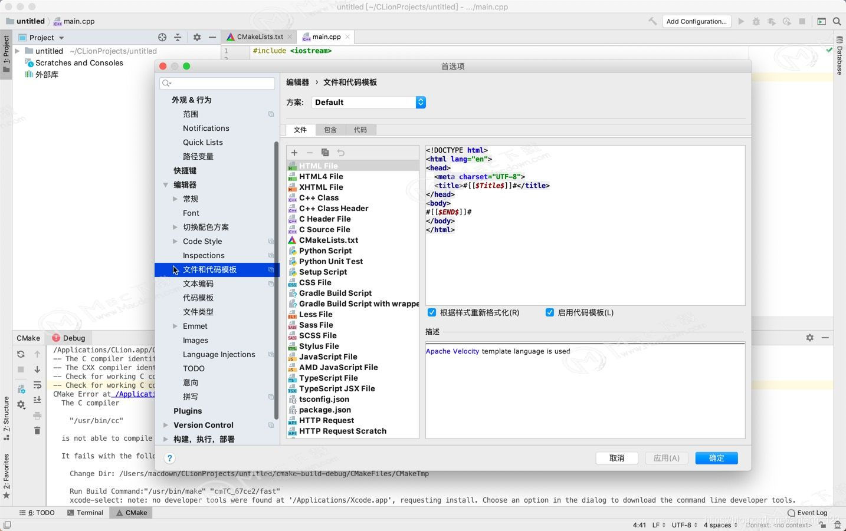Screen dimensions: 846x531
Task: Select Inspections in settings tree
Action: point(204,256)
